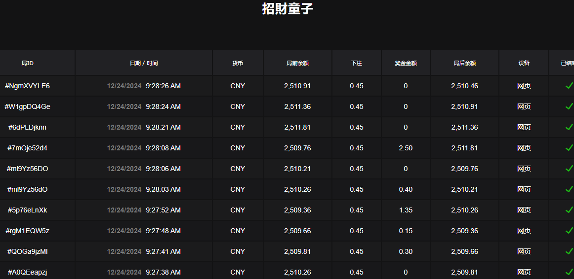The image size is (574, 279).
Task: Click the 设备 column header
Action: click(524, 63)
